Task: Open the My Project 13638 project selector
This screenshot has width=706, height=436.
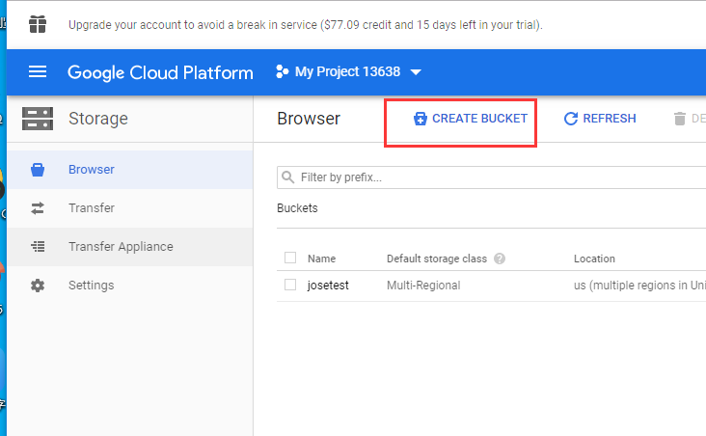Action: pyautogui.click(x=348, y=71)
